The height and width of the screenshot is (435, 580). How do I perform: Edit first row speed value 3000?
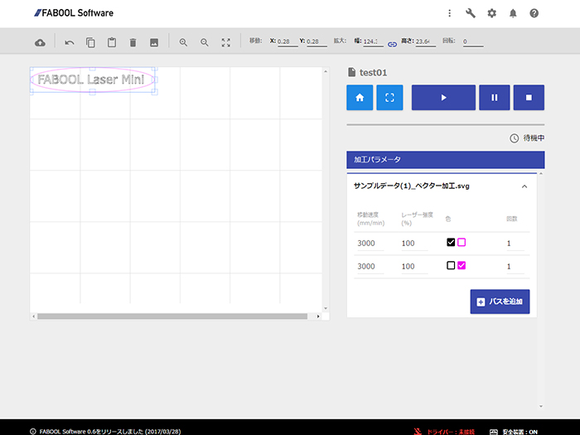(370, 244)
